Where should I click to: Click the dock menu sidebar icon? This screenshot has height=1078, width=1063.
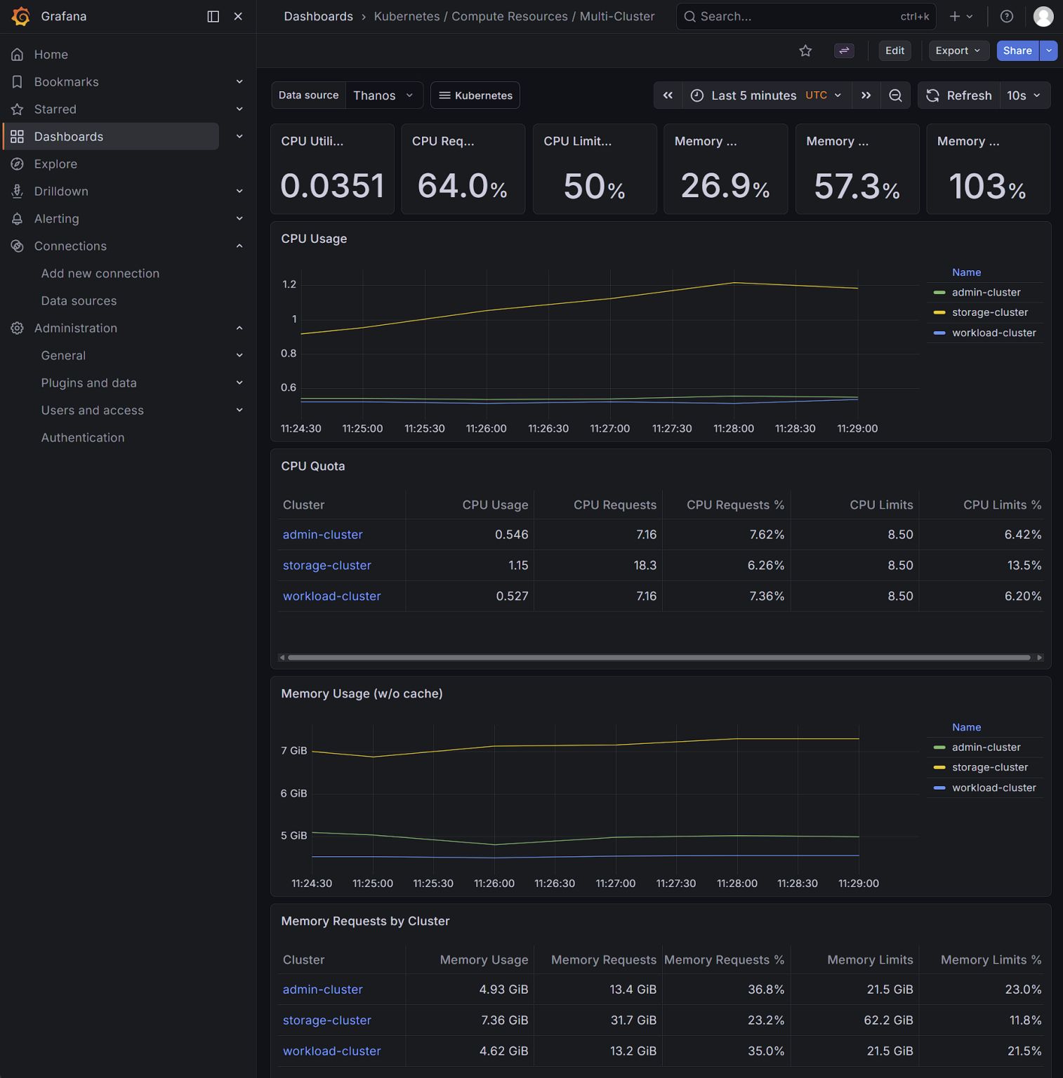(x=213, y=16)
